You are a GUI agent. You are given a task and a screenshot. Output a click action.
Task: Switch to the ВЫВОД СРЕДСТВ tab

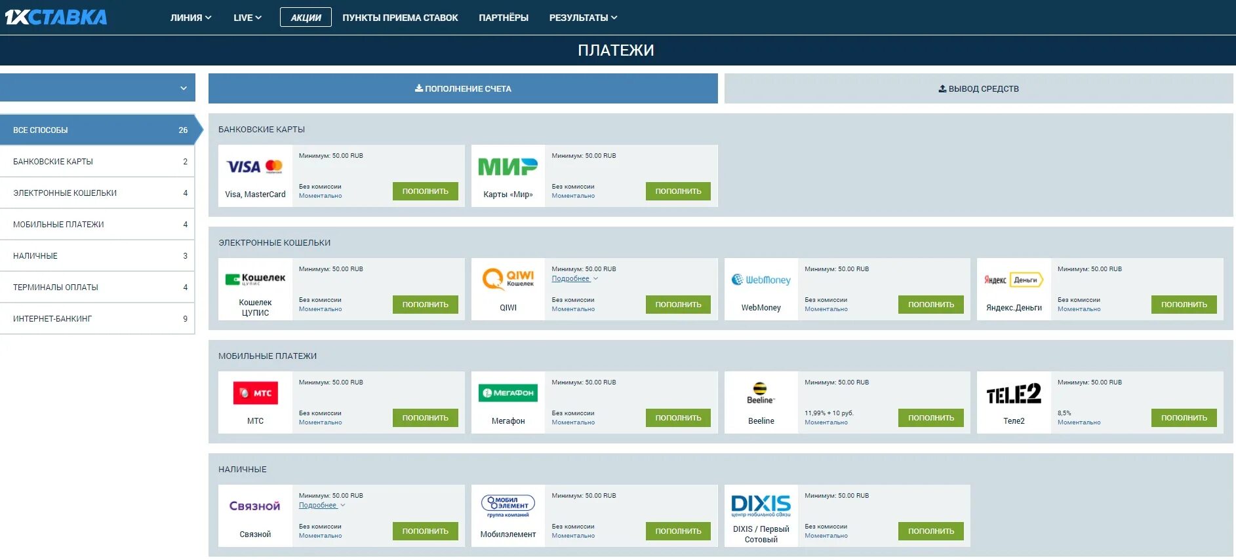point(978,88)
